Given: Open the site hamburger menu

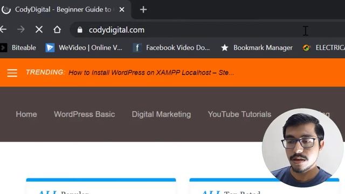Looking at the screenshot, I should tap(12, 73).
